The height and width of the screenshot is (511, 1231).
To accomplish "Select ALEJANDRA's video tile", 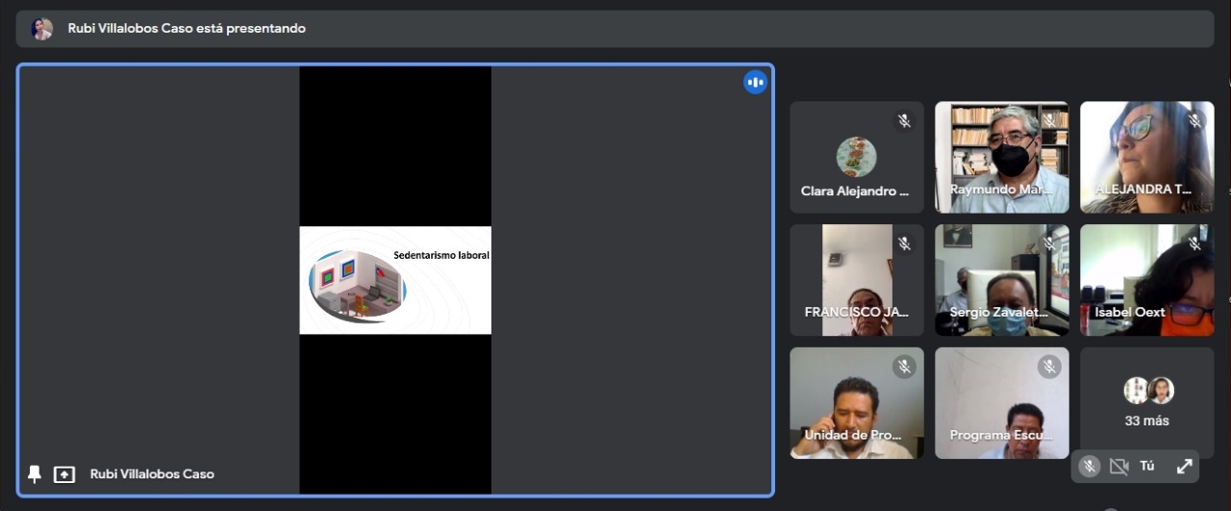I will 1146,157.
